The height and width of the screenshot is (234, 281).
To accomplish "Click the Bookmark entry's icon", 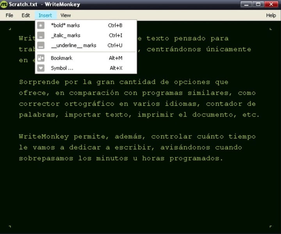I will 41,58.
